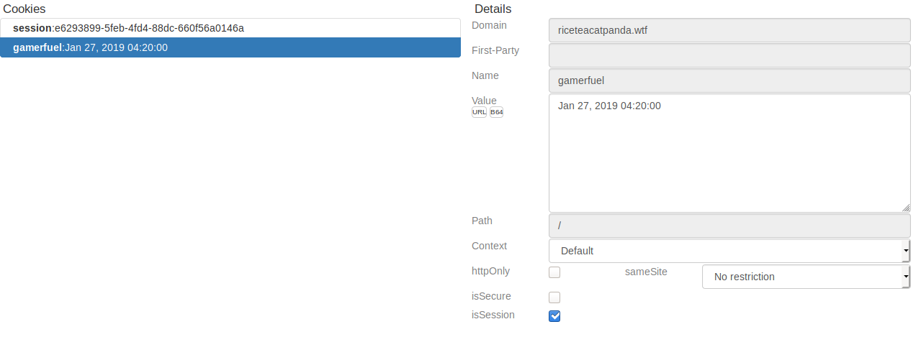This screenshot has height=337, width=921.
Task: Select the gamerfuel cookie entry
Action: coord(230,47)
